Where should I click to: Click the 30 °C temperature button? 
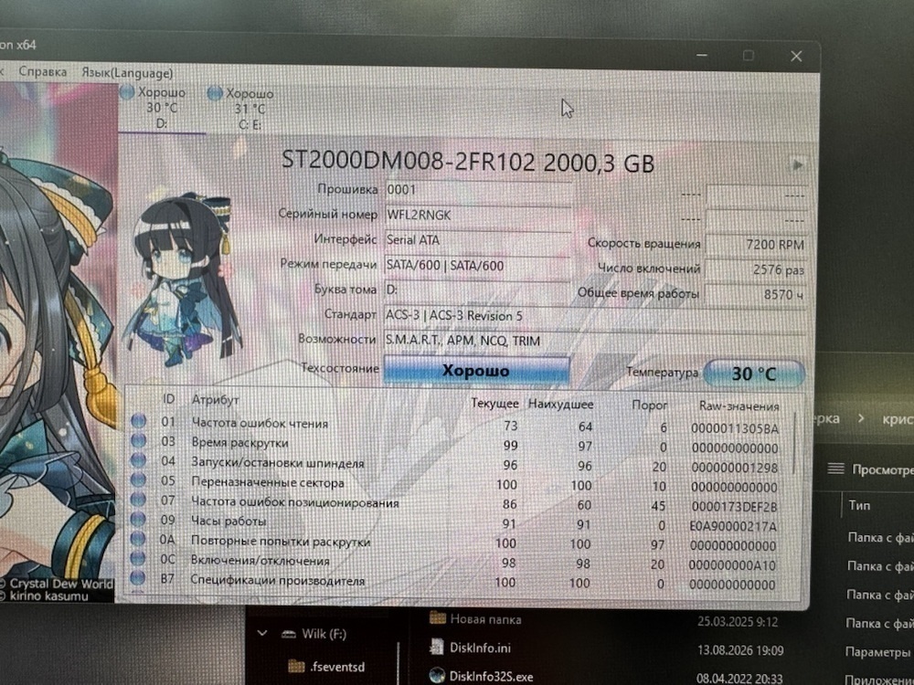coord(754,374)
